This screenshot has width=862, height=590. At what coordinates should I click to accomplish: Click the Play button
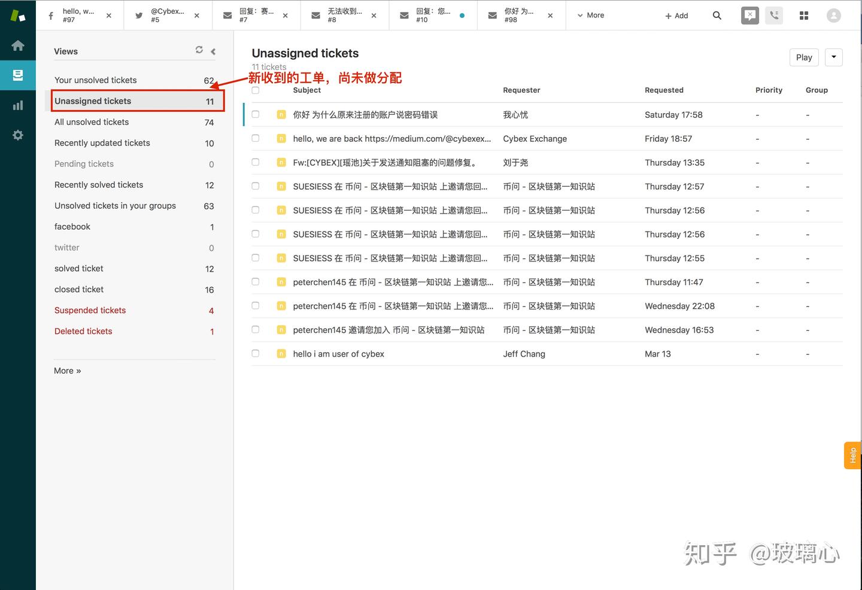click(803, 57)
